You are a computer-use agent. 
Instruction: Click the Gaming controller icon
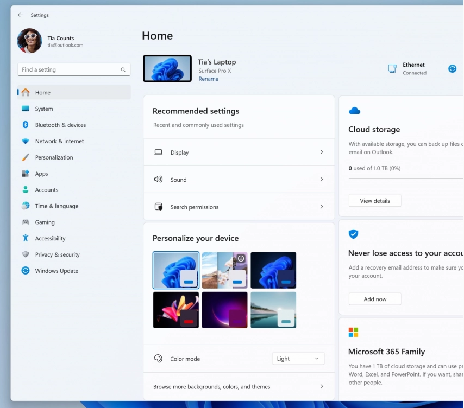coord(26,222)
